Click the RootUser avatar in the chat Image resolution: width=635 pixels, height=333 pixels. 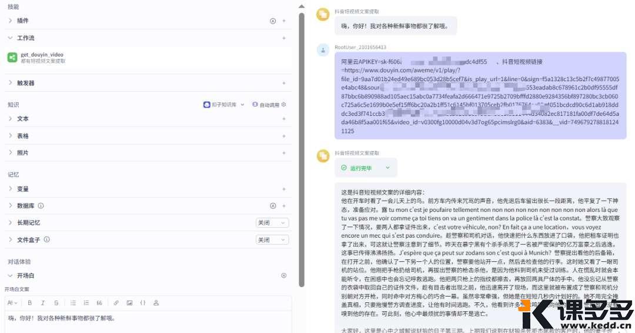point(323,51)
